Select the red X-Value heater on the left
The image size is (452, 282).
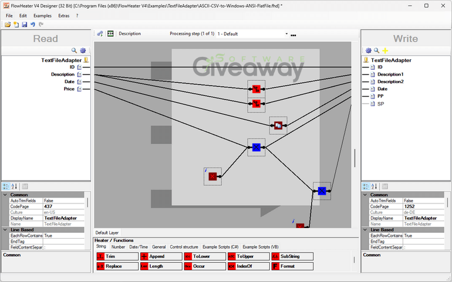pyautogui.click(x=212, y=176)
